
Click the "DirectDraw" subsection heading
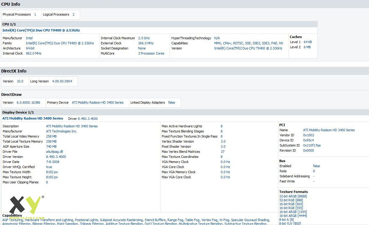11,95
